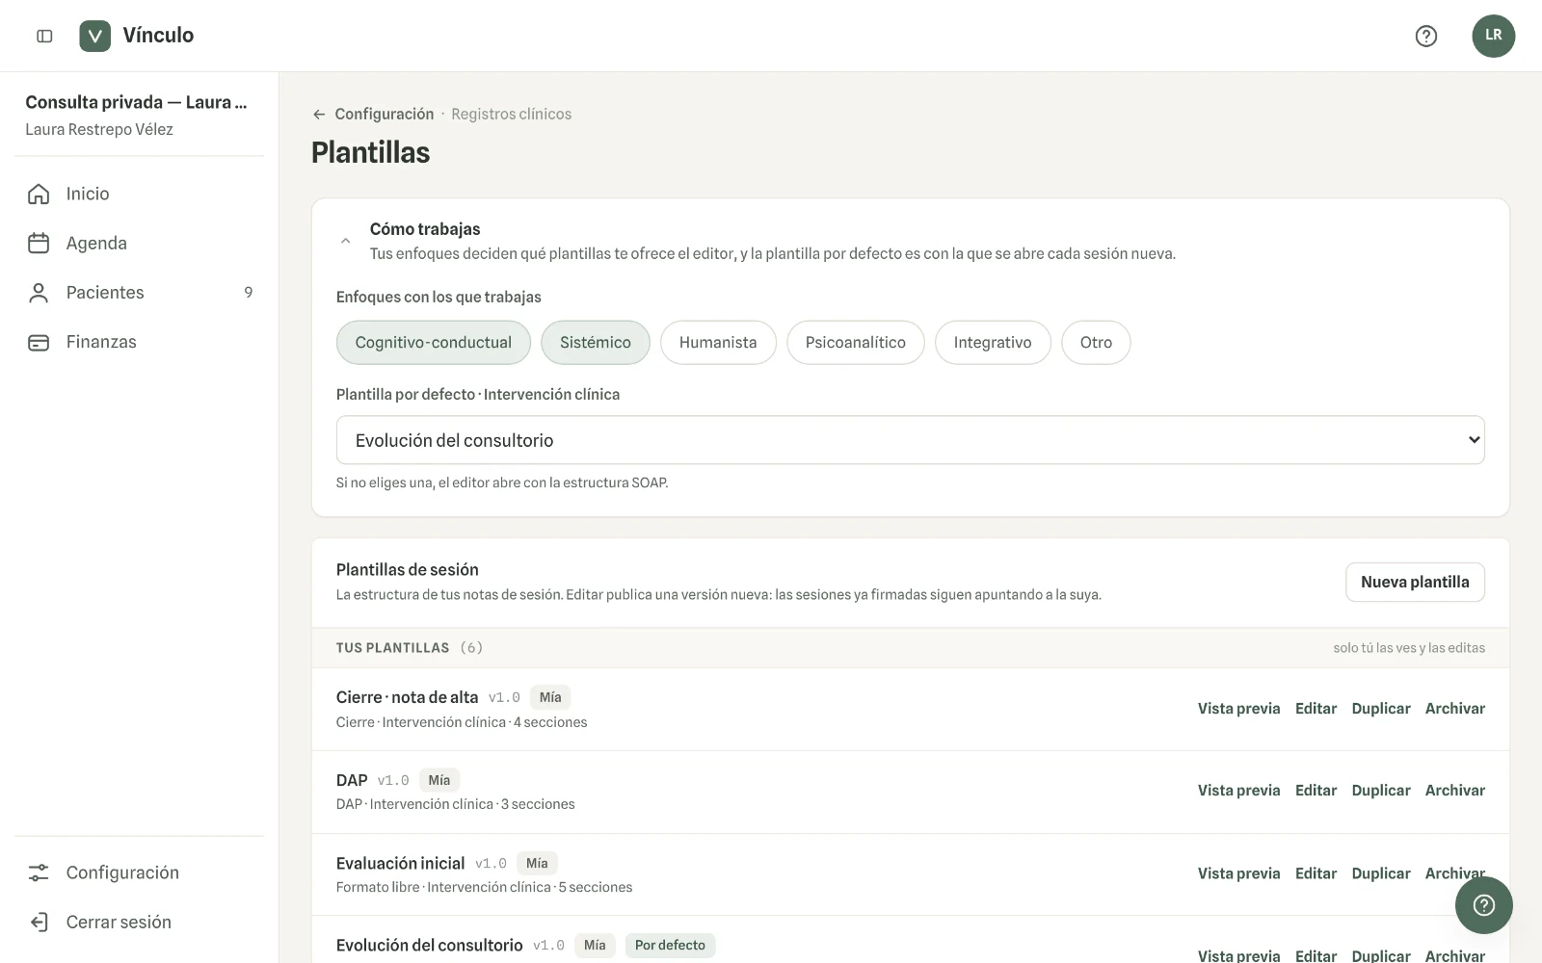Click the Cerrar sesión logout icon

(39, 922)
